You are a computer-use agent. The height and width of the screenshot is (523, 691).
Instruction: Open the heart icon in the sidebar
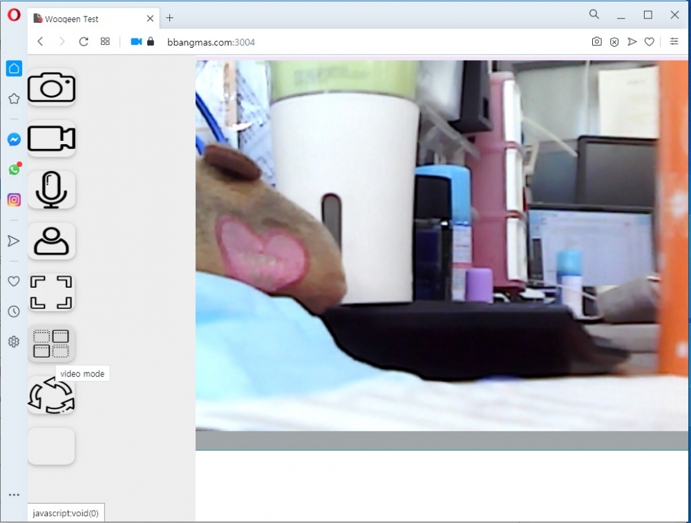tap(14, 281)
